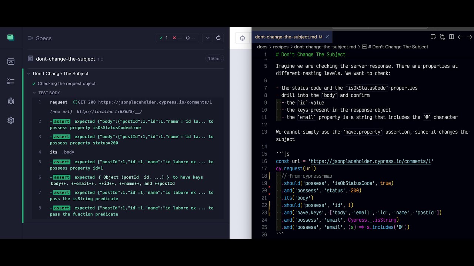This screenshot has height=266, width=474.
Task: Go forward with the right arrow icon
Action: pyautogui.click(x=469, y=37)
